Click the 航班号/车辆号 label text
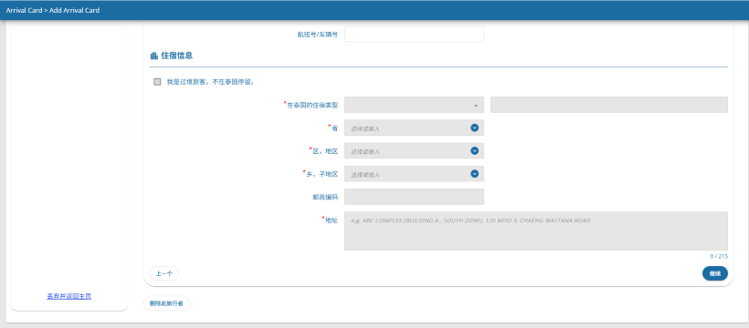This screenshot has height=328, width=749. [317, 35]
